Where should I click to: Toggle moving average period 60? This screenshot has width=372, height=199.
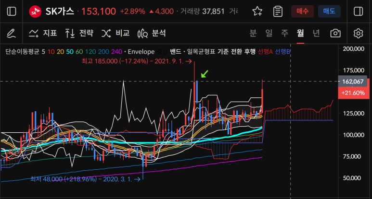click(79, 51)
